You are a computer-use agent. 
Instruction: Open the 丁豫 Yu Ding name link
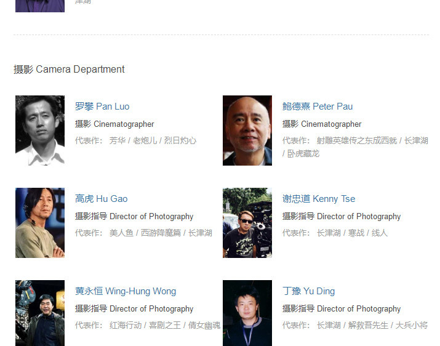pos(308,291)
